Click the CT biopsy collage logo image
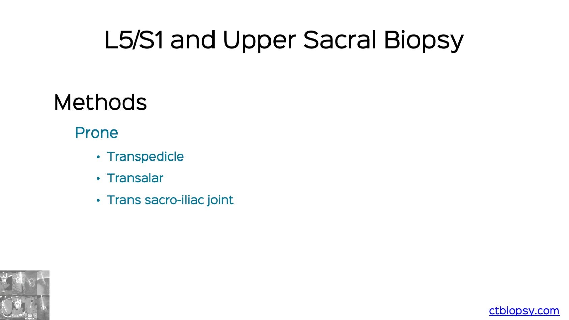The height and width of the screenshot is (320, 569). pyautogui.click(x=25, y=295)
